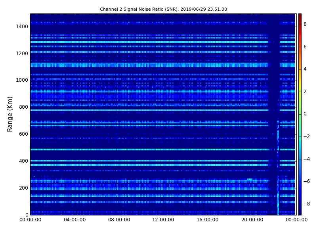The image size is (317, 238).
Task: Click the 200 range tick label
Action: tap(23, 188)
